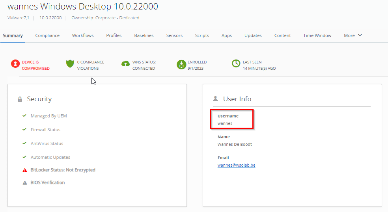Screen dimensions: 388x212
Task: Click the User Info person icon
Action: click(x=215, y=99)
